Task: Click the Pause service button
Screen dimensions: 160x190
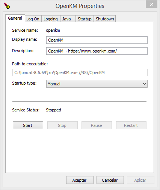Action: (x=97, y=125)
